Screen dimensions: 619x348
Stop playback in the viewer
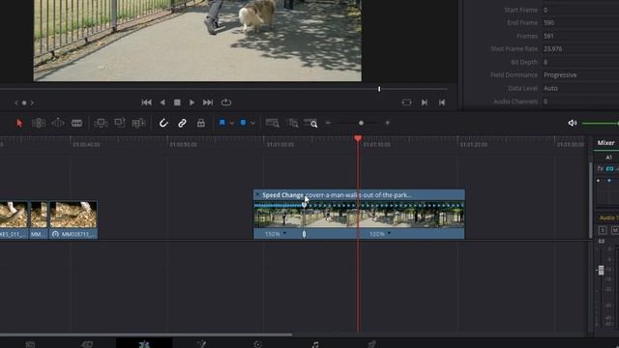coord(177,102)
